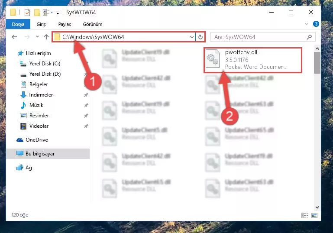The width and height of the screenshot is (333, 233).
Task: Switch to details view in status bar
Action: (305, 215)
